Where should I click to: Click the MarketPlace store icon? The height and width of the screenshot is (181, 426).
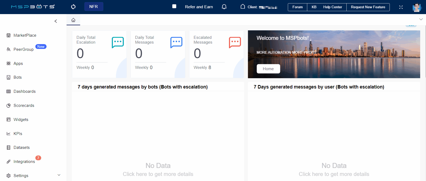tap(9, 35)
